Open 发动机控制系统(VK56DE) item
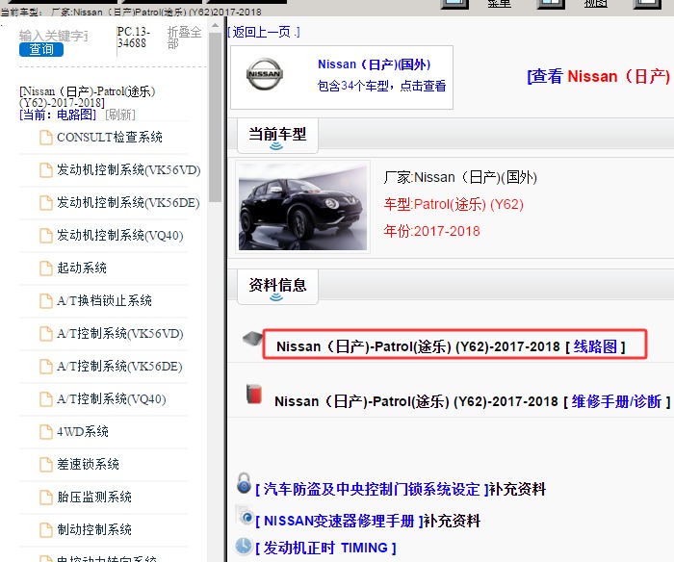This screenshot has width=674, height=562. [128, 202]
